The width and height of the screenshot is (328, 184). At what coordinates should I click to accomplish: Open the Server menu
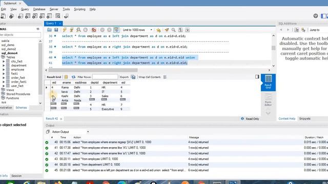[54, 9]
